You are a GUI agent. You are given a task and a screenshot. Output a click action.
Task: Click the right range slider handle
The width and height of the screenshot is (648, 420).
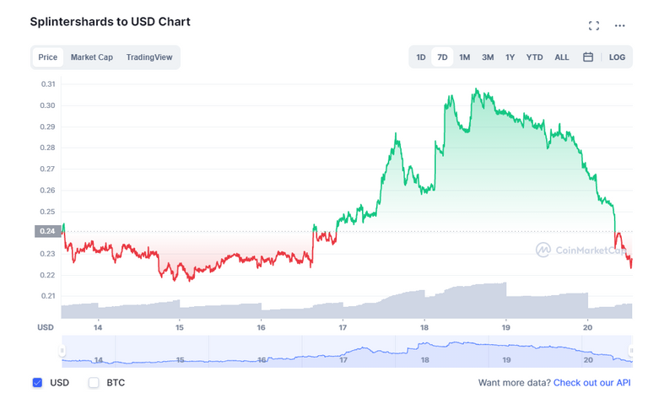point(632,351)
